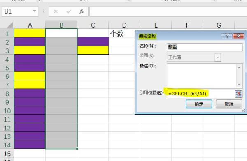247x161 pixels.
Task: Select row 1 header
Action: pyautogui.click(x=7, y=33)
